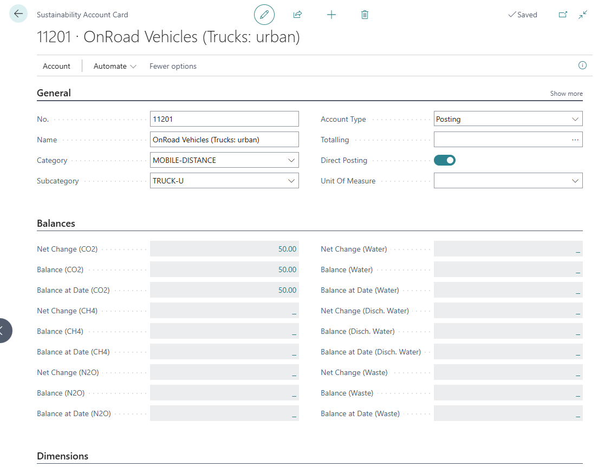Open the Automate menu
Screen dimensions: 598x467
coord(115,66)
